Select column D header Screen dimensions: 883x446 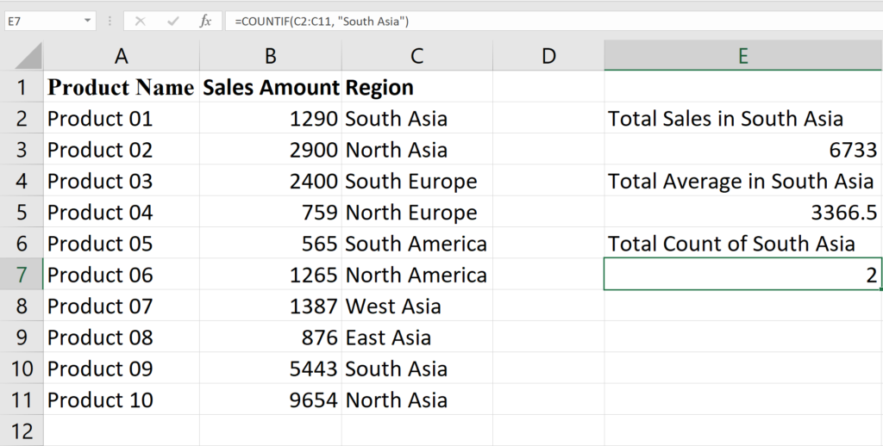(x=548, y=56)
